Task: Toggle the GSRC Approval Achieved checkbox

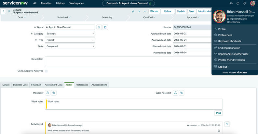Action: 46,71
